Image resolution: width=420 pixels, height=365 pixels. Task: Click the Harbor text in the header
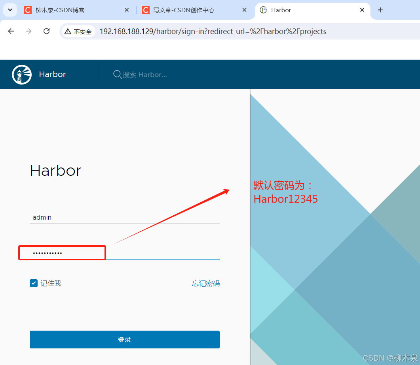(x=52, y=74)
